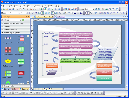Select the SWOT shape thumbnail

click(21, 62)
